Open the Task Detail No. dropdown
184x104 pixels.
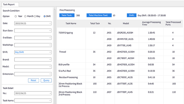coord(33,93)
